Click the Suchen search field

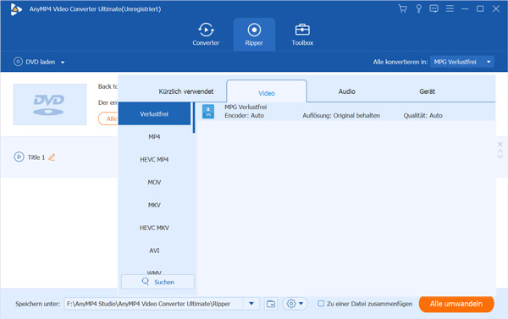coord(157,282)
